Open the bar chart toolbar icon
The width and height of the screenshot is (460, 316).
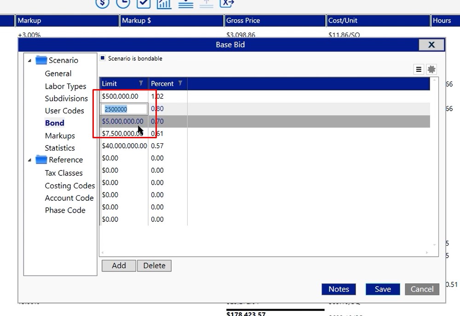pos(164,3)
